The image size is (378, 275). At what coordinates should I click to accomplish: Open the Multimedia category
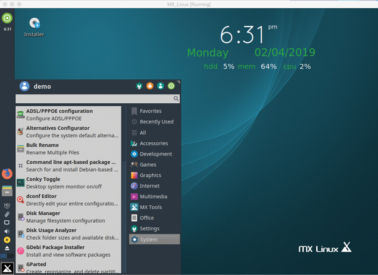(x=154, y=196)
